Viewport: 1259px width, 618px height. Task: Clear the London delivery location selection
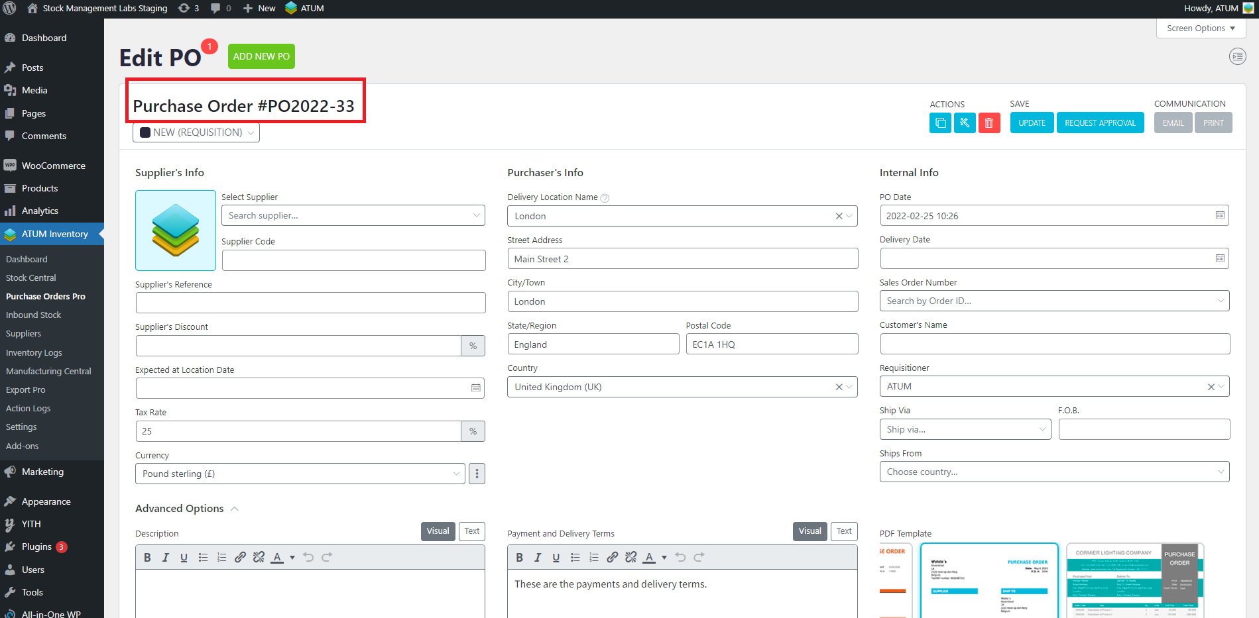click(x=839, y=216)
